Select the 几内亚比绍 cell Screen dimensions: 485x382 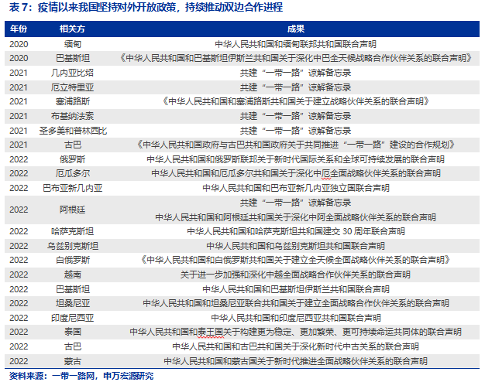(x=73, y=73)
